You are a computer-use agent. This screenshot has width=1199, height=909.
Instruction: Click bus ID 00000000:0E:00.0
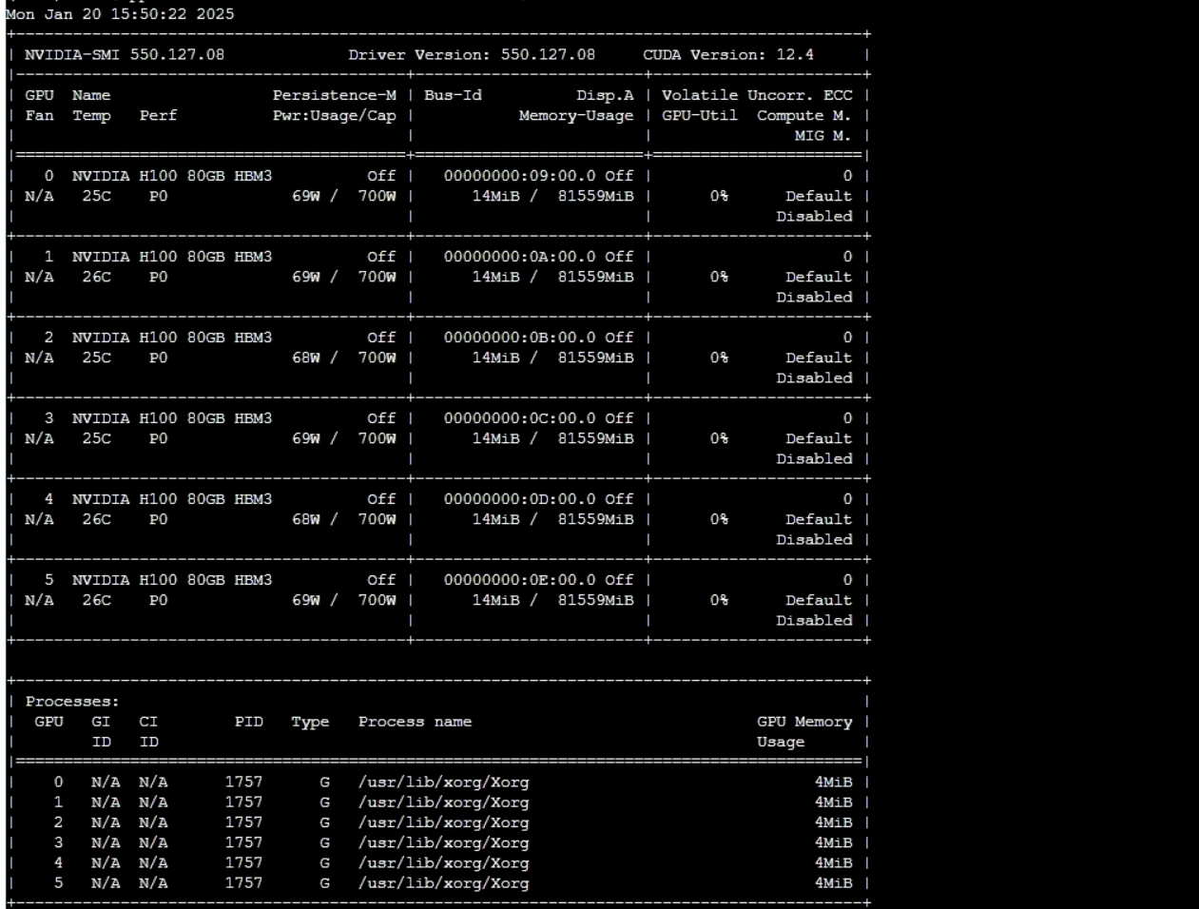(519, 580)
